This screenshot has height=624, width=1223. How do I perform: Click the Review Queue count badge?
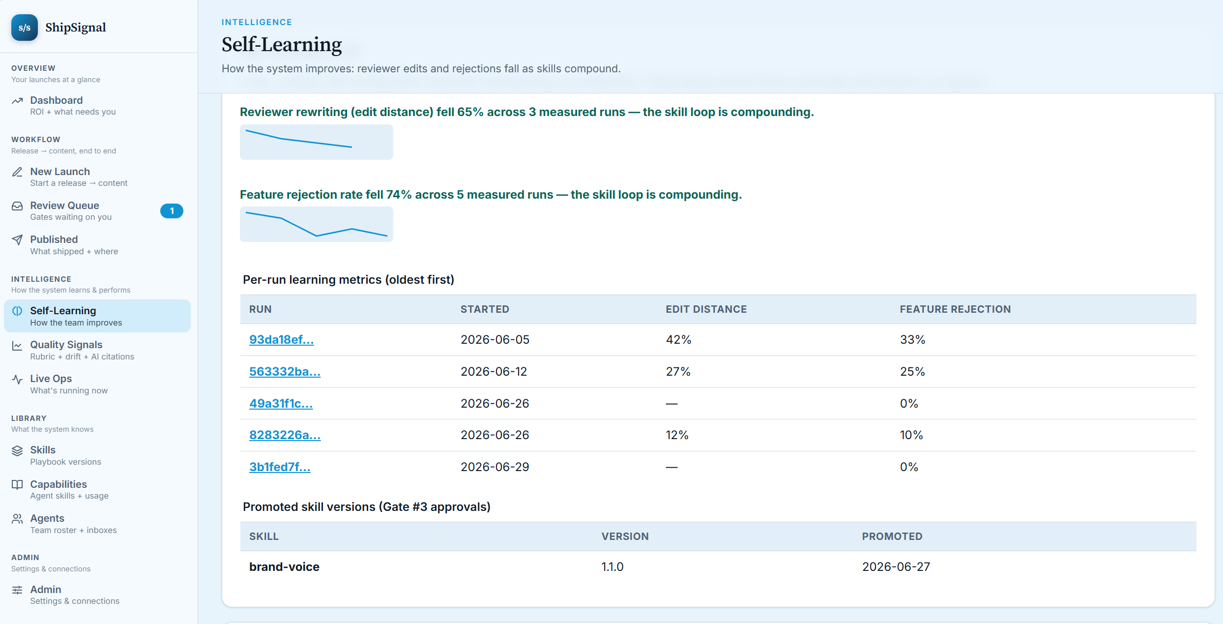pos(172,211)
